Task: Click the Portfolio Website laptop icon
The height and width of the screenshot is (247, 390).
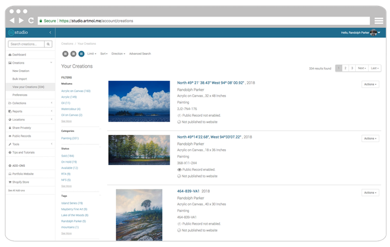Action: 10,174
